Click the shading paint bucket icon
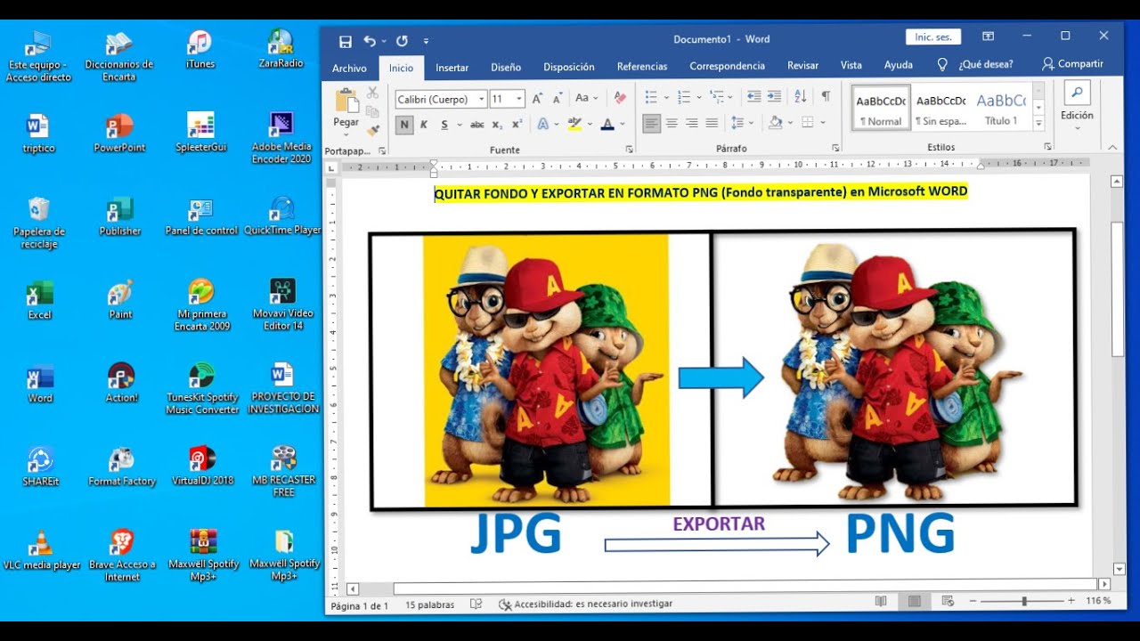Screen dimensions: 1140x641 coord(776,123)
